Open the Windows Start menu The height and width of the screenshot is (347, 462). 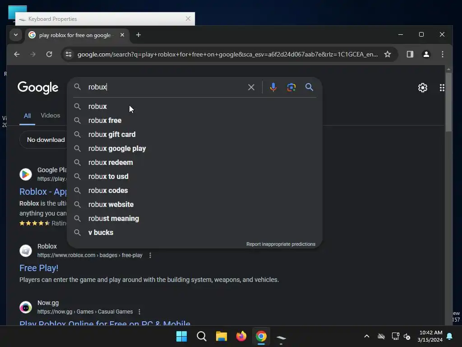point(181,336)
